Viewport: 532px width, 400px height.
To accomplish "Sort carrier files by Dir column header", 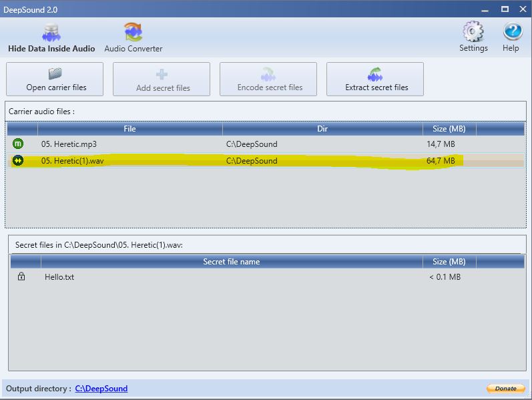I will click(322, 129).
